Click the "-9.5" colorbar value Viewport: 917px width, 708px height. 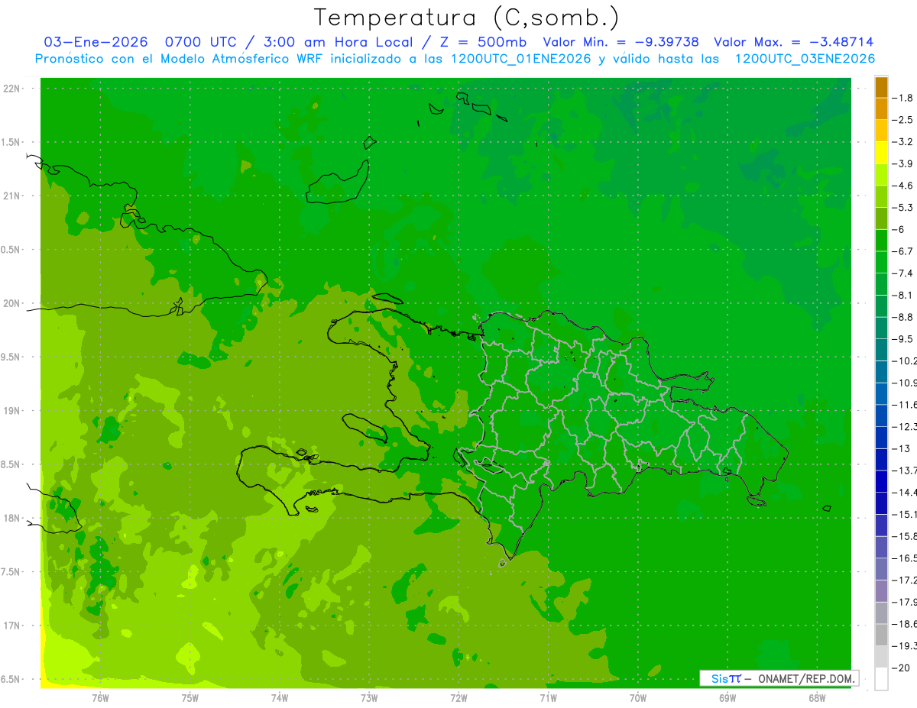coord(902,339)
